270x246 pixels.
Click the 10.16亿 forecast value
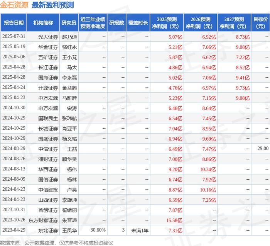pyautogui.click(x=208, y=190)
